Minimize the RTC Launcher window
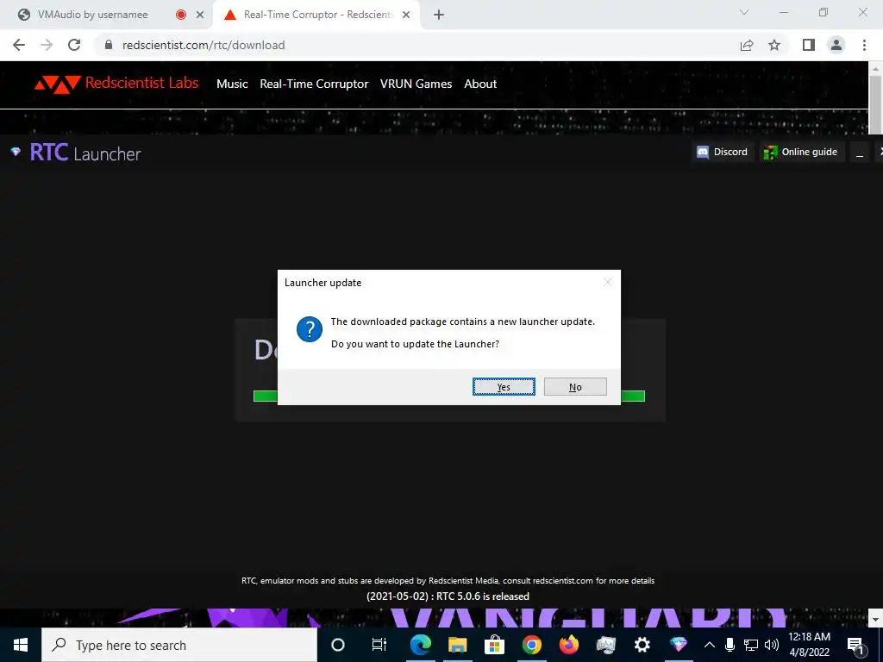The image size is (883, 662). click(860, 152)
